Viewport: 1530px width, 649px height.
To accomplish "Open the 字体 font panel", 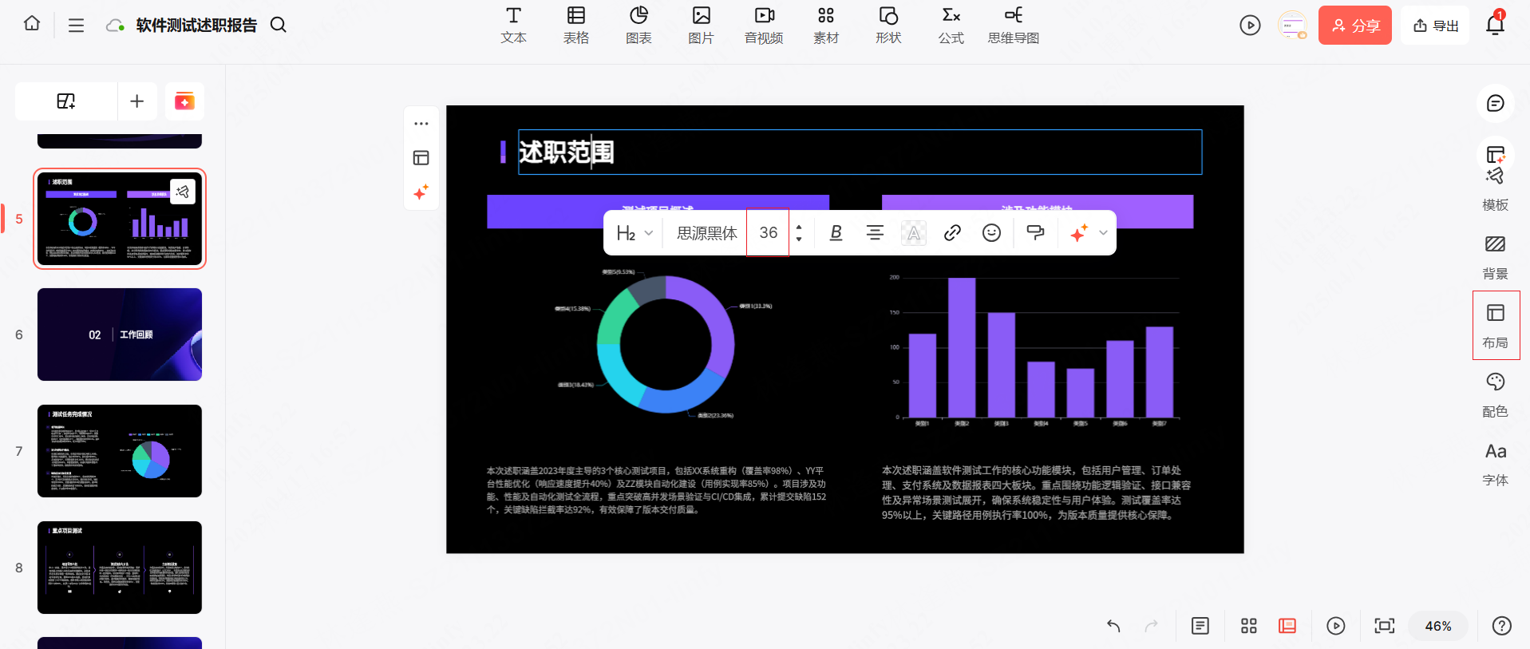I will 1495,464.
